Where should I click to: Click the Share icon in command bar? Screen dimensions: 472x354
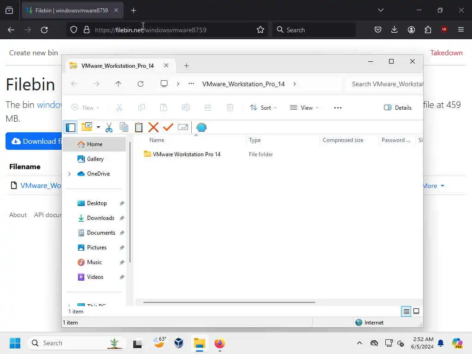[x=208, y=107]
